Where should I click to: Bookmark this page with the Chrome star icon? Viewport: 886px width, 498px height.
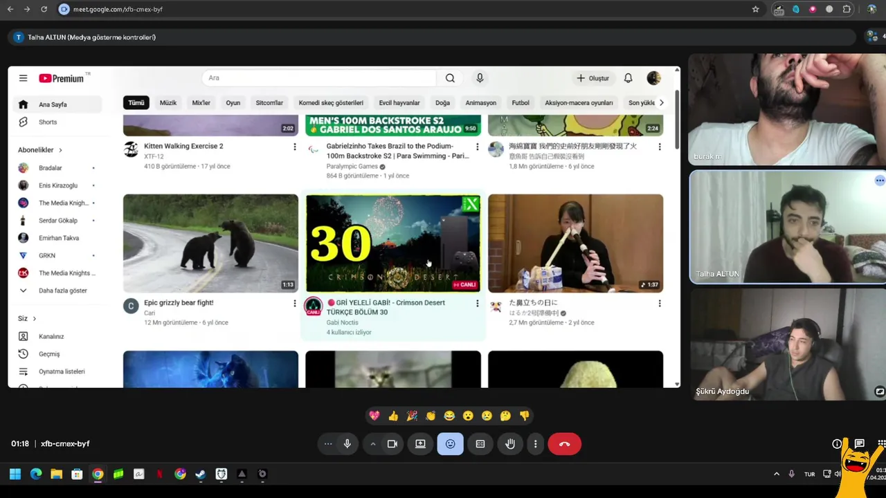tap(755, 9)
